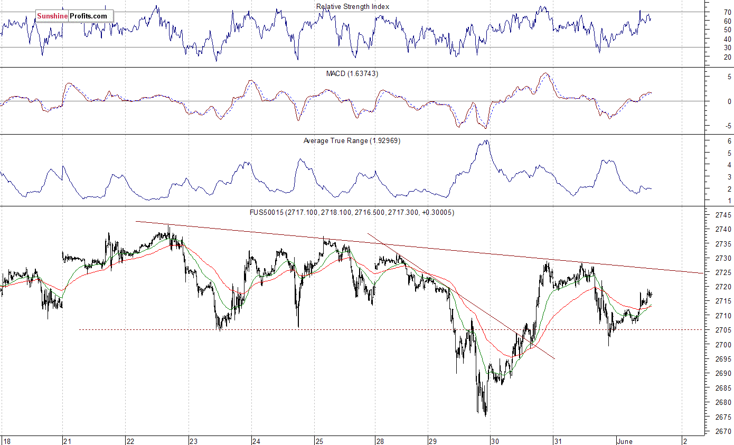
Task: Click date label 18 on time axis
Action: click(x=6, y=441)
